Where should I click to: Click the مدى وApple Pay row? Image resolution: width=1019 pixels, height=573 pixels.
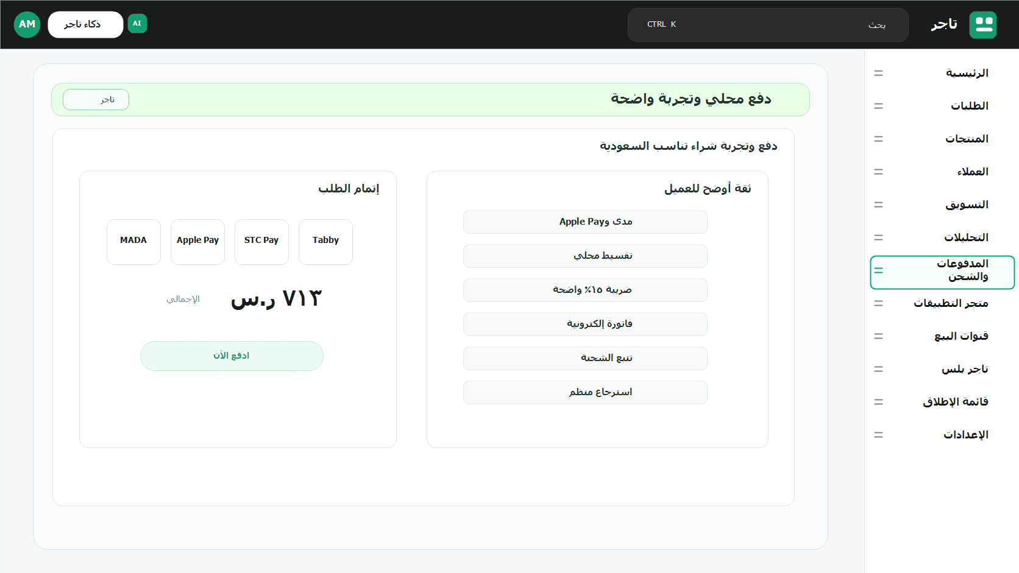[585, 222]
